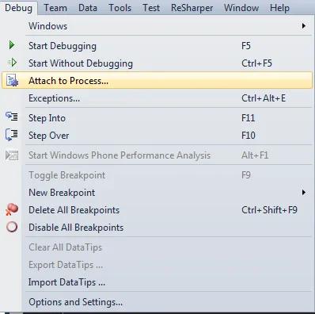Select the Exceptions... menu entry
Image resolution: width=315 pixels, height=314 pixels.
pos(157,98)
